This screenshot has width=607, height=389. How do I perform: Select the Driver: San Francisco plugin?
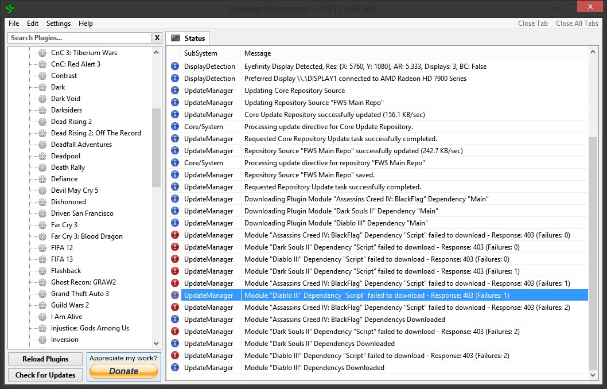[x=82, y=213]
